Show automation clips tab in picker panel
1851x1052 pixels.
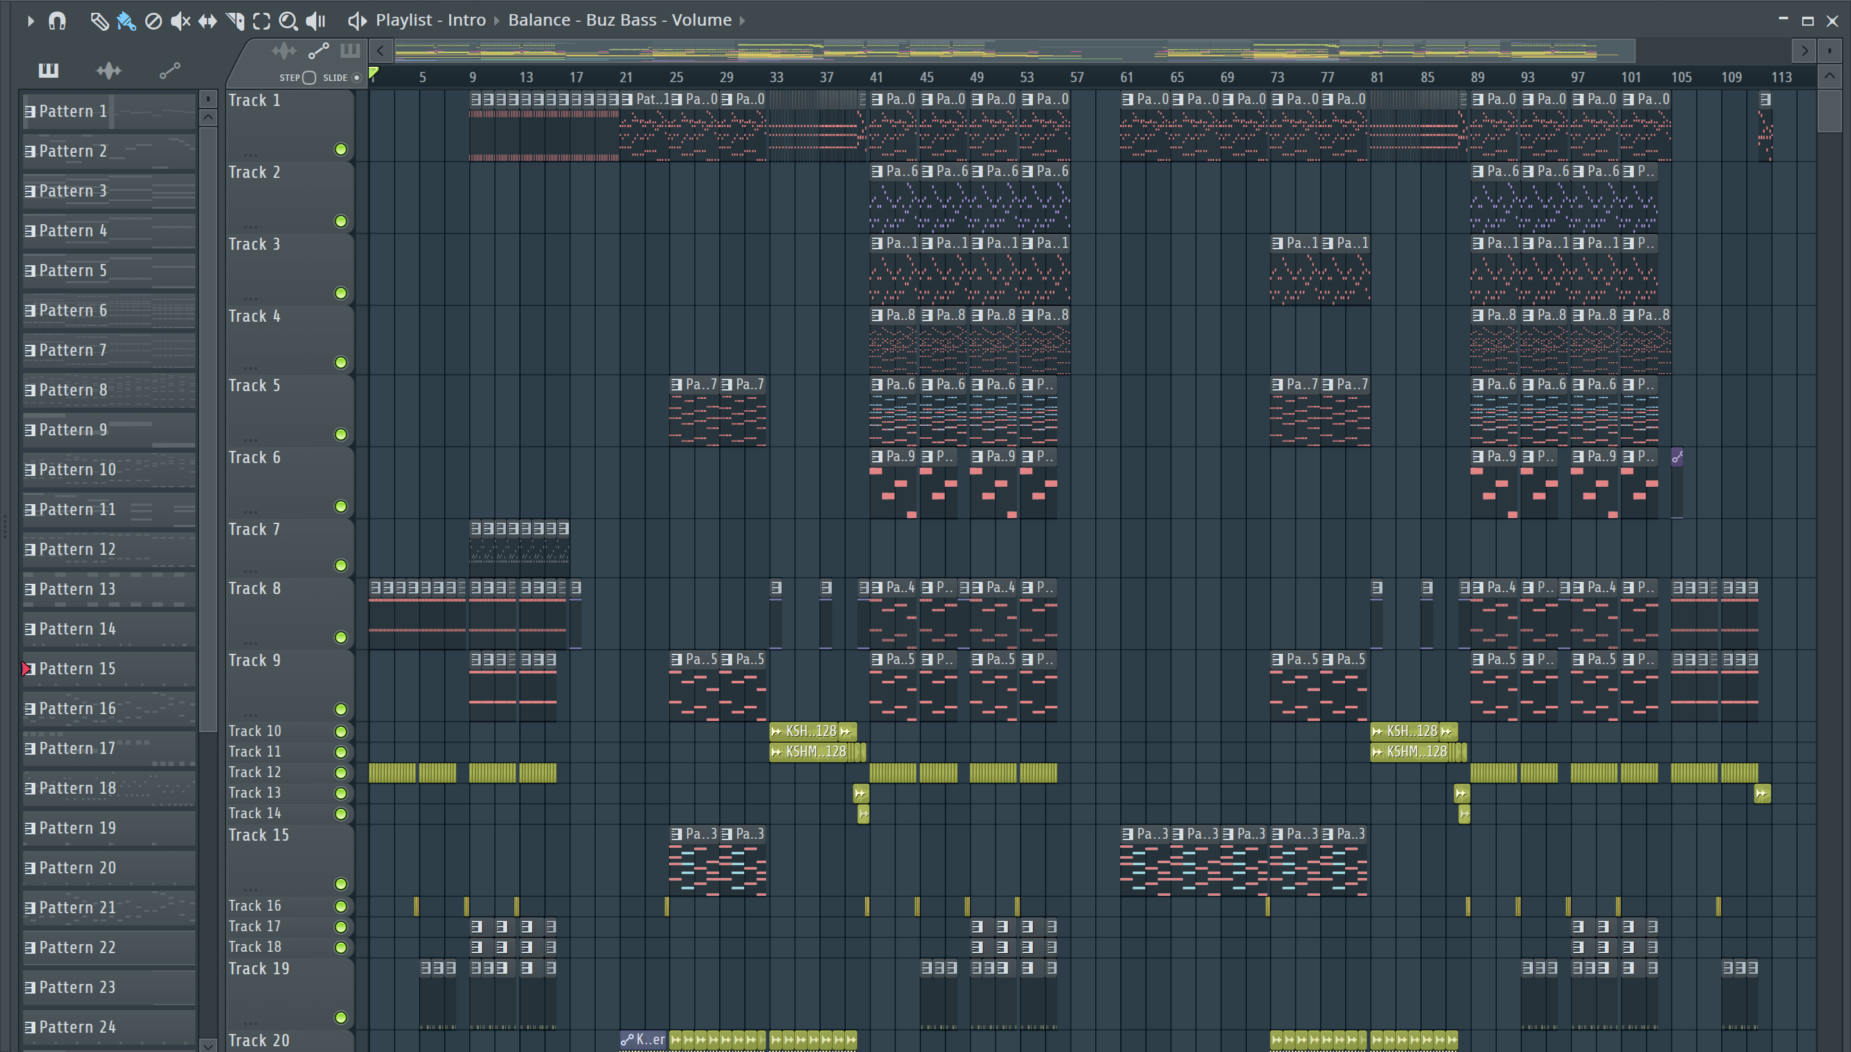[x=170, y=70]
